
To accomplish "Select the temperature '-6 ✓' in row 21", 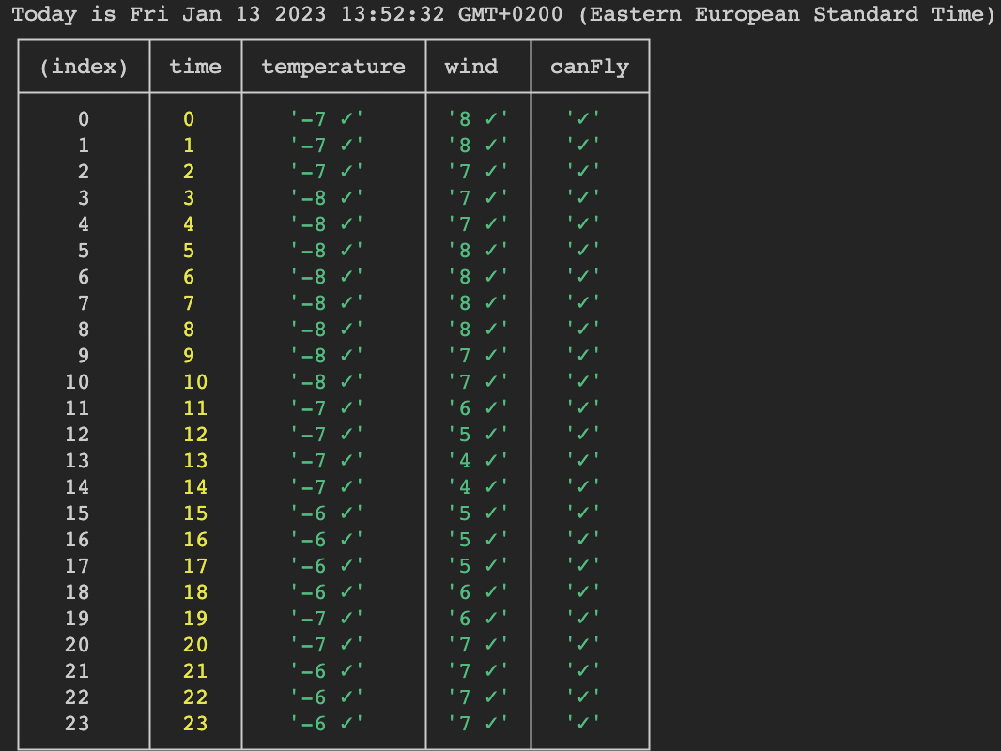I will pyautogui.click(x=327, y=670).
